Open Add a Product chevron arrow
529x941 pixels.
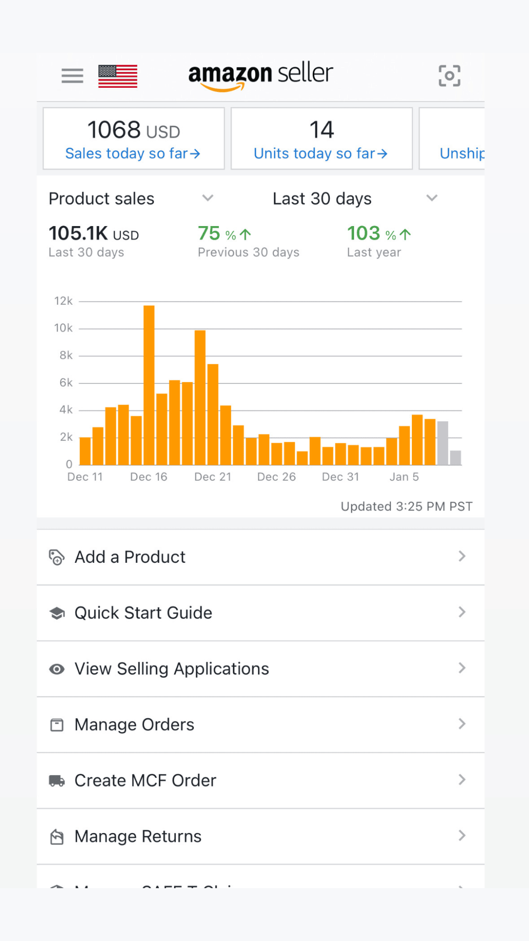[462, 556]
